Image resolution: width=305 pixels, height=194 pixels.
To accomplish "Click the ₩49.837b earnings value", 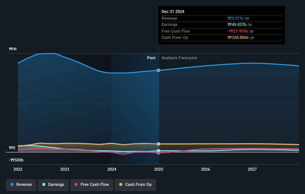I will 237,24.
